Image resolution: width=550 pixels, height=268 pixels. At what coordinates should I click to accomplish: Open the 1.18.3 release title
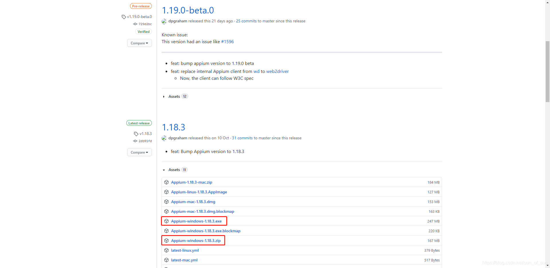[x=174, y=127]
